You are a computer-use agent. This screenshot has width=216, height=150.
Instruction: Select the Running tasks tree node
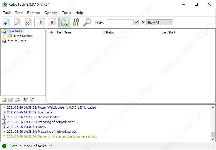17,40
